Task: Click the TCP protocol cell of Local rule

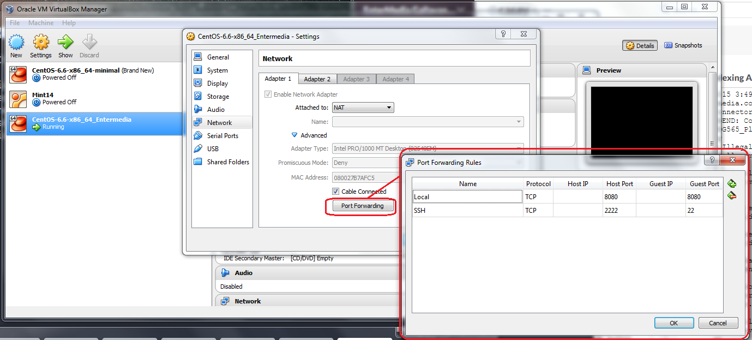Action: coord(538,197)
